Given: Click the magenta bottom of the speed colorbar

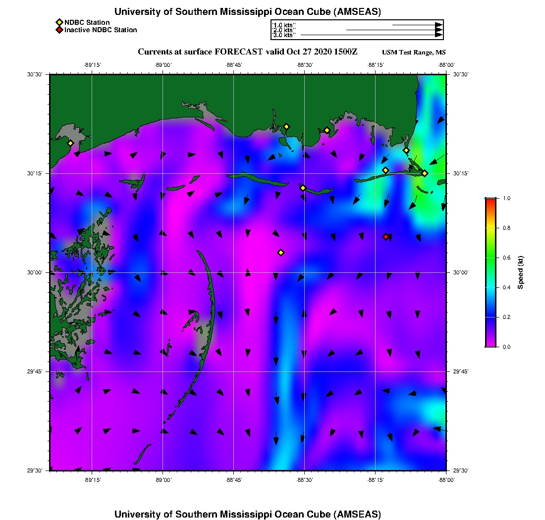Looking at the screenshot, I should click(x=490, y=344).
